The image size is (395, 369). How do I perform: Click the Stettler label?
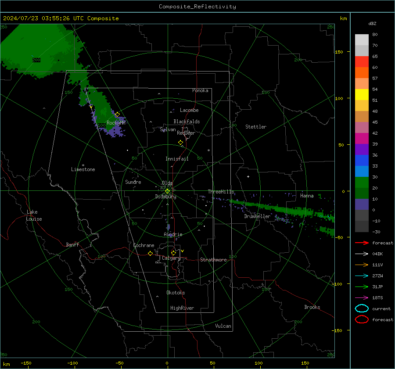tap(256, 127)
